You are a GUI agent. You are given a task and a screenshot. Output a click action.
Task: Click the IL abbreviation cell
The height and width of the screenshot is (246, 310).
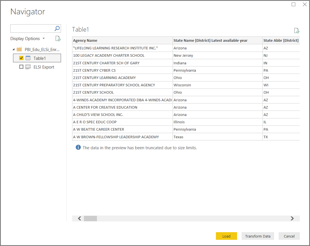pyautogui.click(x=281, y=122)
